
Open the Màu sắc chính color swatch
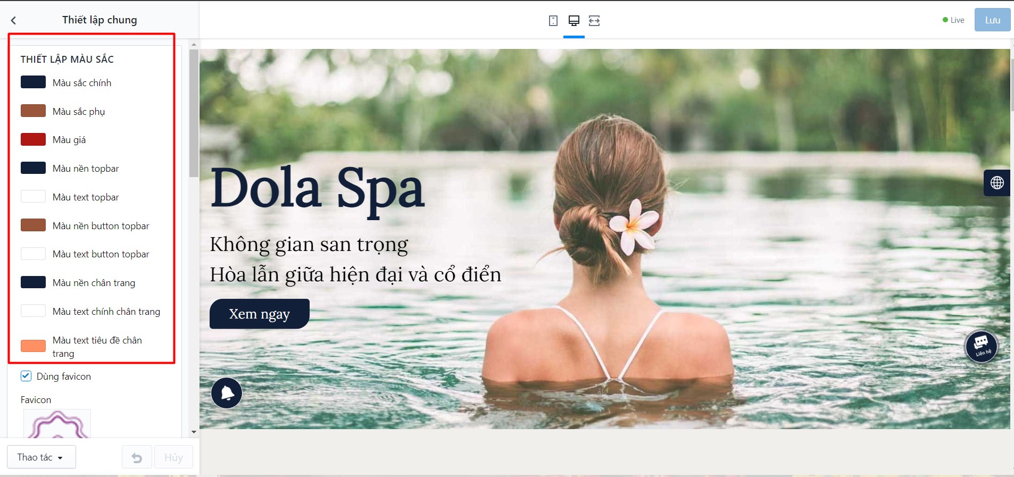pos(33,82)
